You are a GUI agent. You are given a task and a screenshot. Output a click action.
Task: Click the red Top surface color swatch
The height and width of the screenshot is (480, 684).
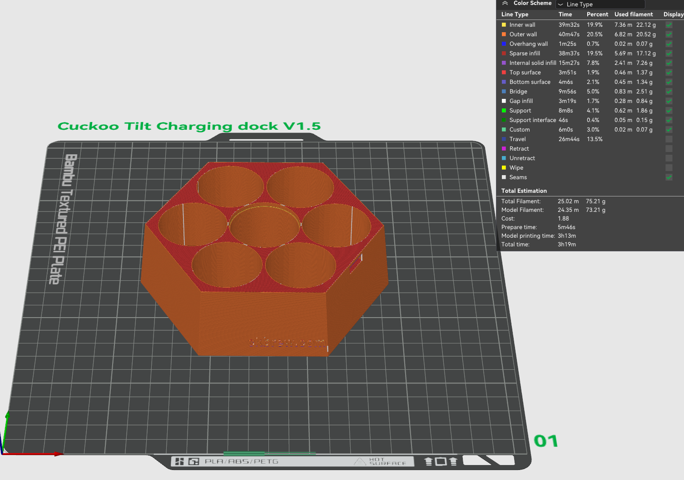[504, 73]
